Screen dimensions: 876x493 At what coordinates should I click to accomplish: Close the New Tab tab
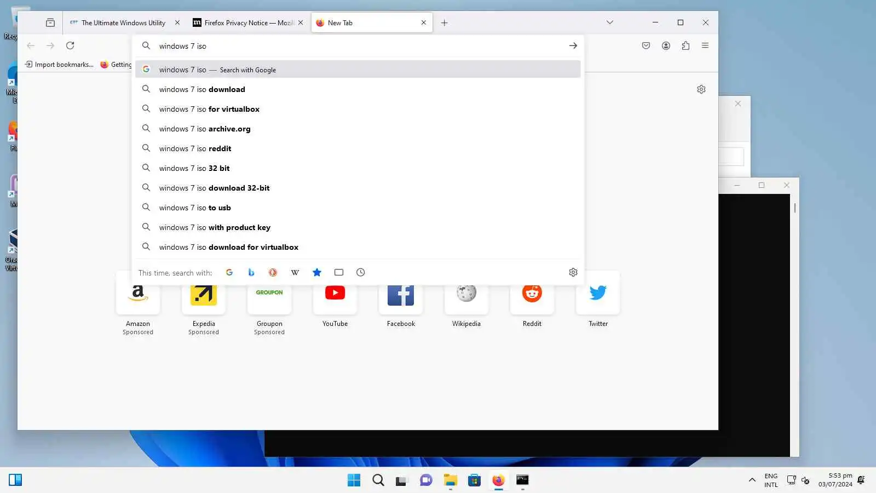(424, 22)
